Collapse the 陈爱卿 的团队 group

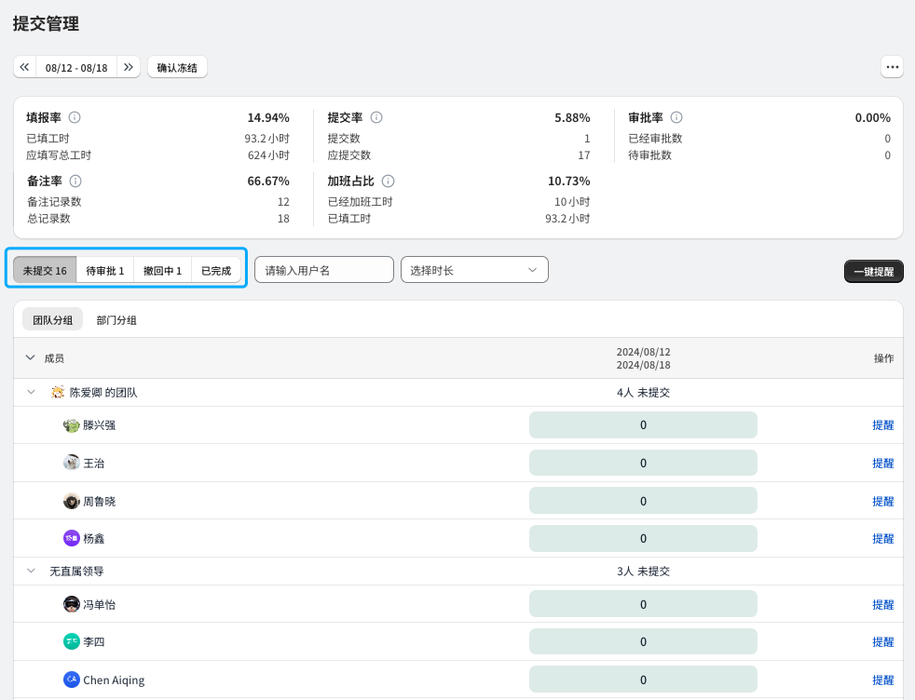[31, 392]
